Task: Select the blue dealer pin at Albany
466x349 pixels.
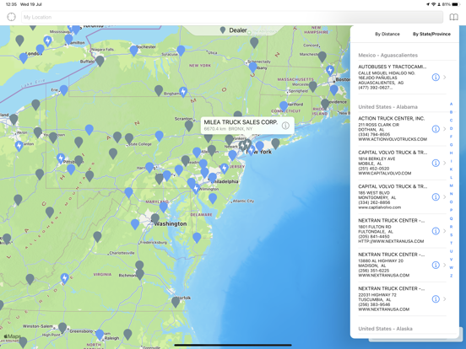Action: [252, 67]
